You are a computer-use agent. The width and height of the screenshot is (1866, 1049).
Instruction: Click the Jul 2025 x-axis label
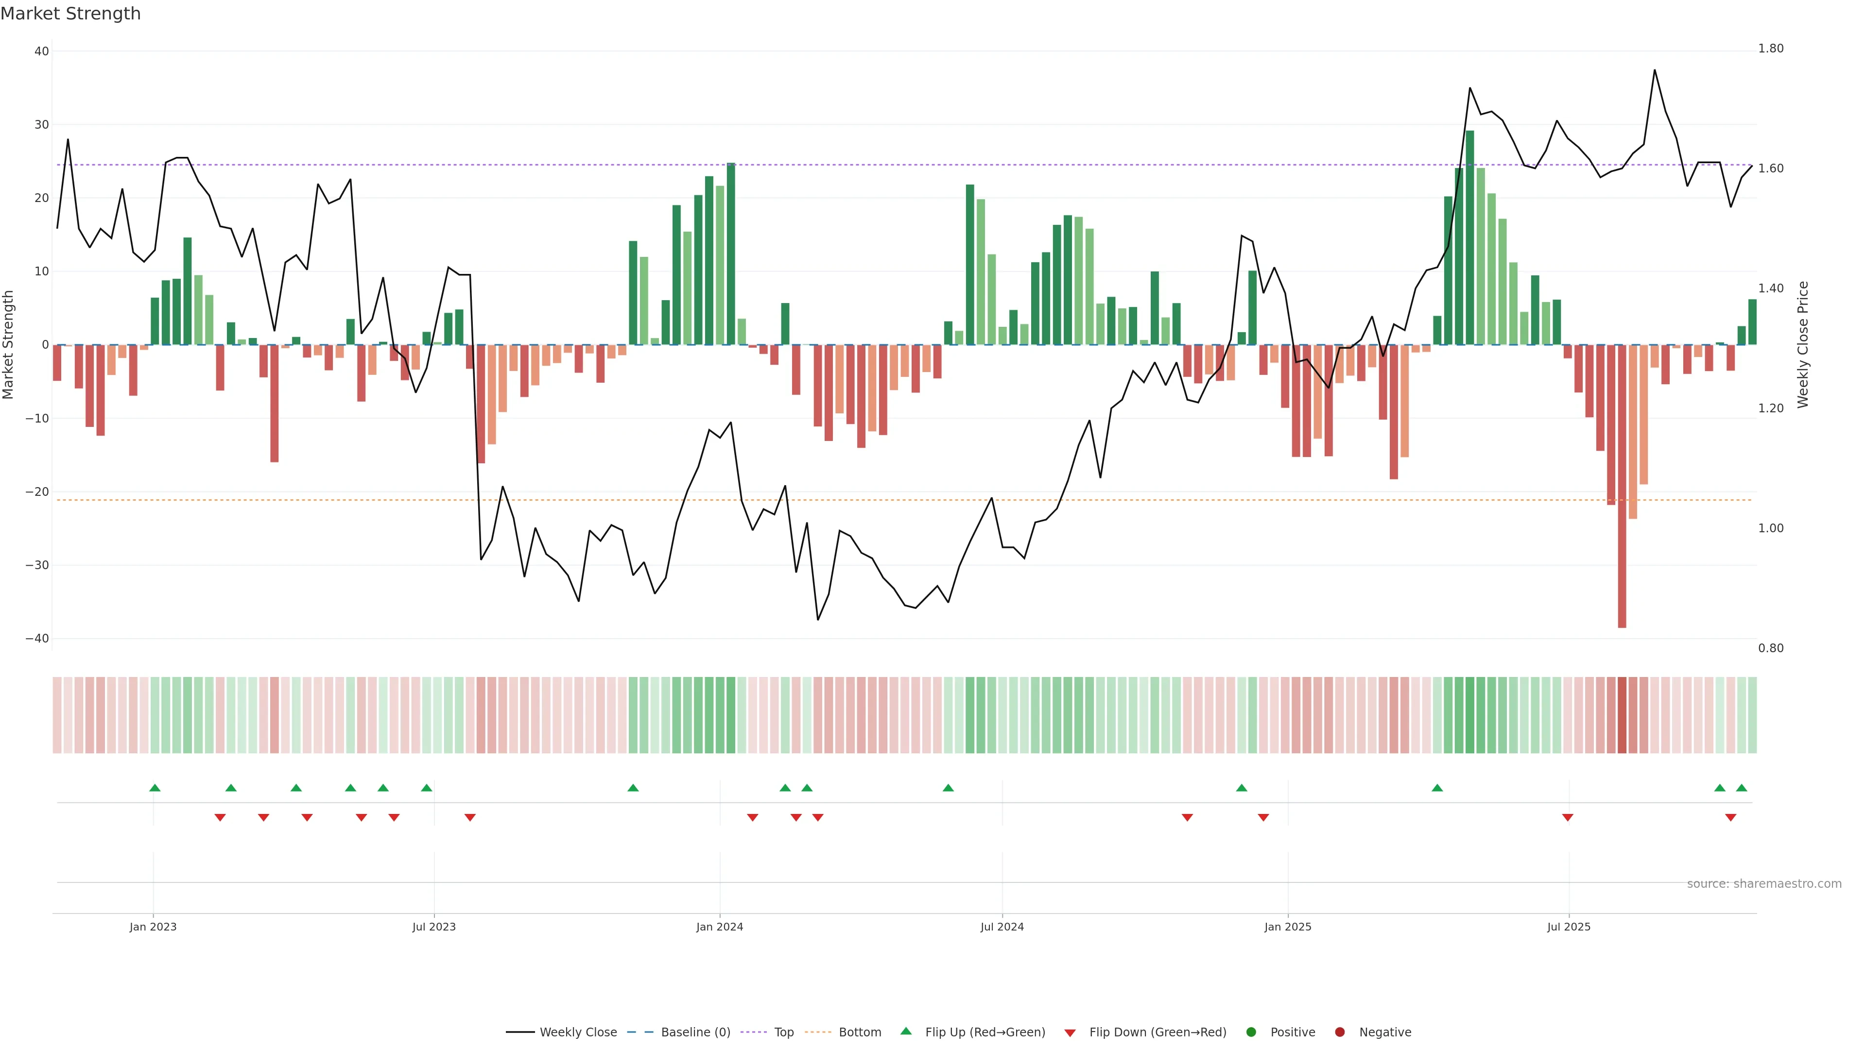point(1568,927)
